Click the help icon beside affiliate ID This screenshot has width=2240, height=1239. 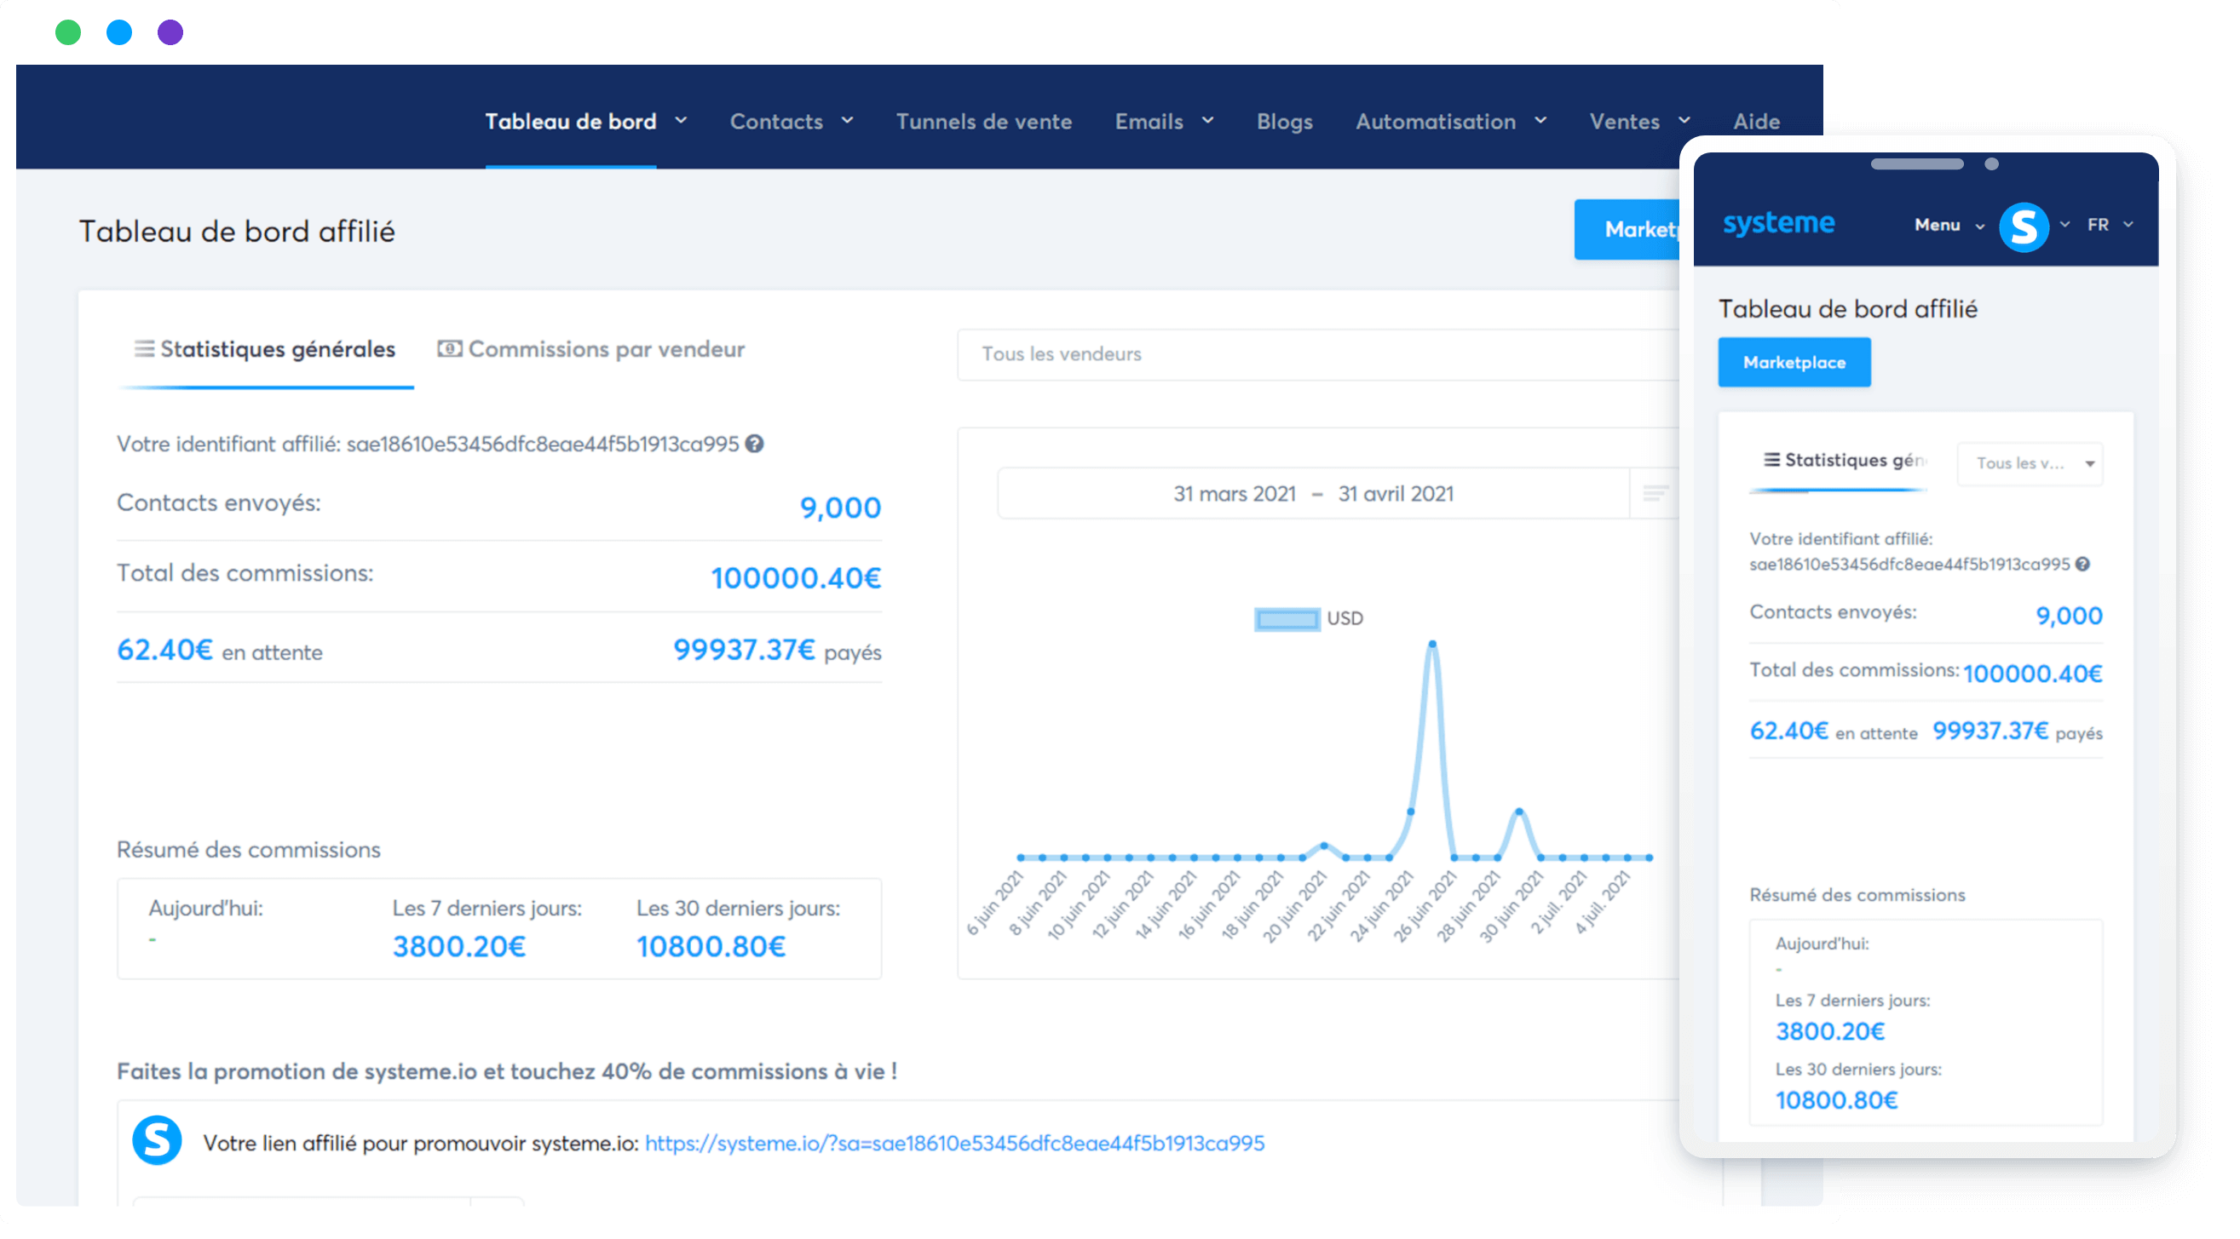tap(755, 444)
